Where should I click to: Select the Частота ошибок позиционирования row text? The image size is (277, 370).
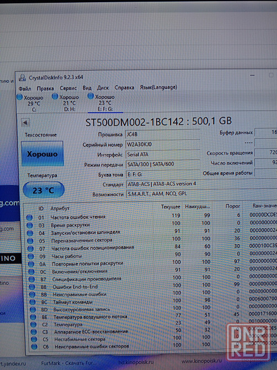point(93,248)
